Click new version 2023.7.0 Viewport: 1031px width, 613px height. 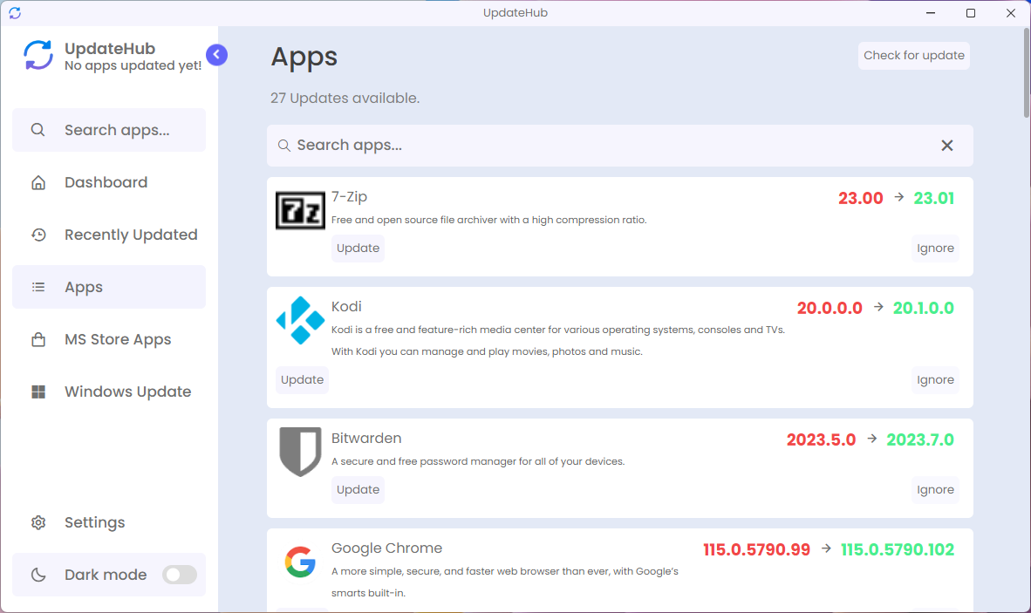pos(920,439)
